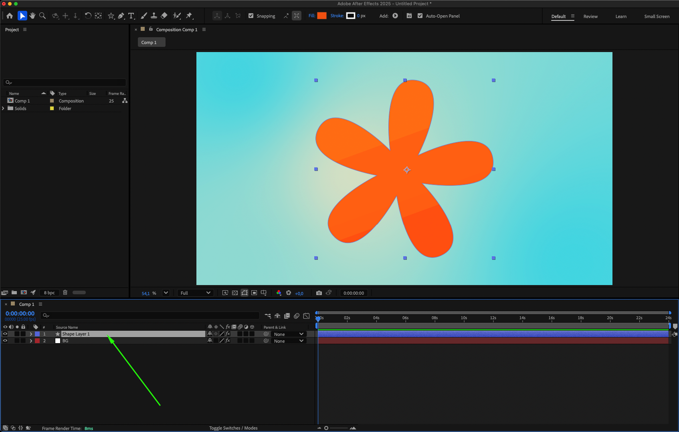Expand the Solids folder in Project panel

pos(3,109)
